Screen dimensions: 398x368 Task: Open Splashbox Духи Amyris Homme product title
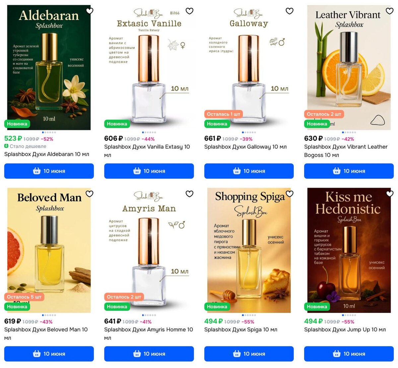click(x=149, y=333)
